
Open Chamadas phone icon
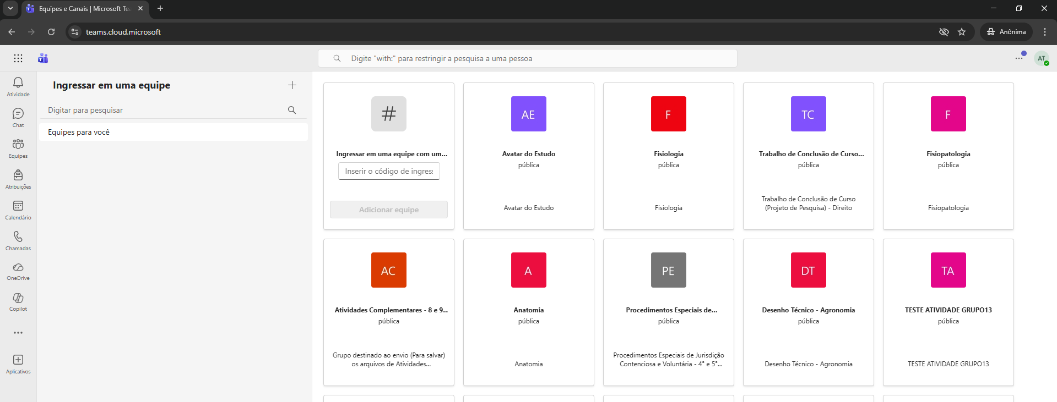click(x=18, y=237)
